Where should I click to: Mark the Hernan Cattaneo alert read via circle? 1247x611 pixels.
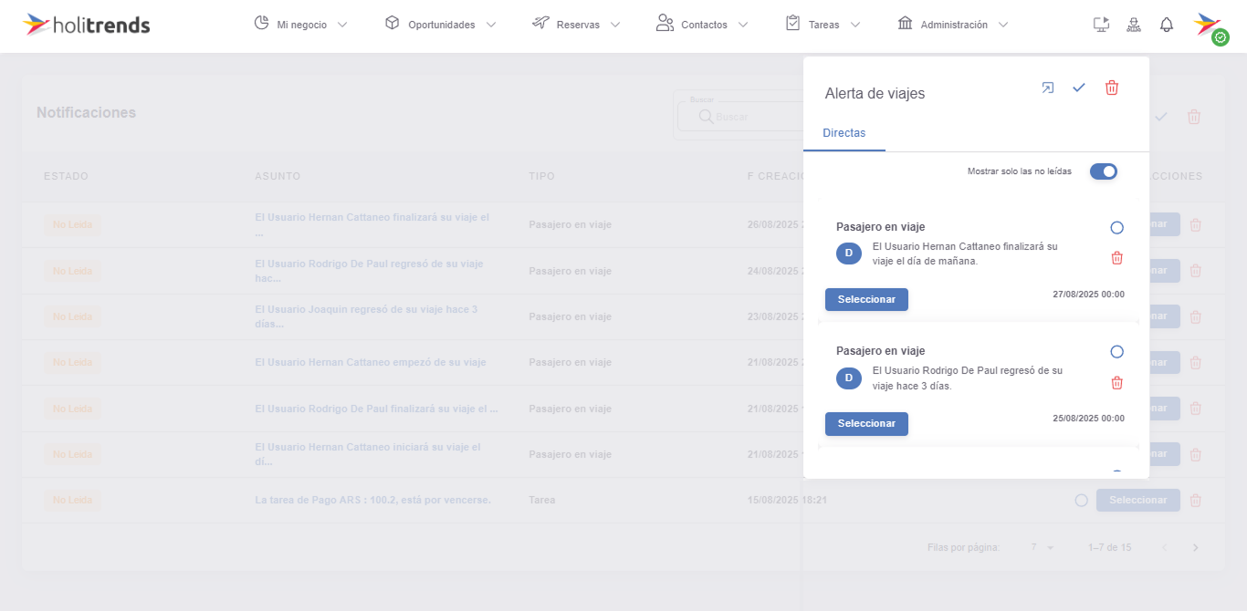pos(1116,226)
